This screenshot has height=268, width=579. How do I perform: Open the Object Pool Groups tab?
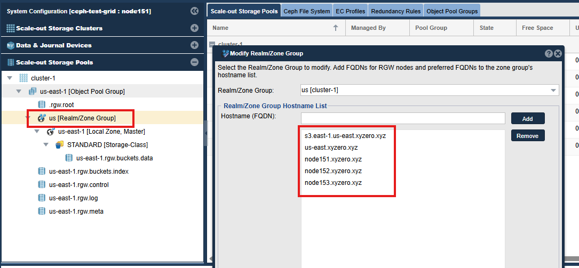(x=452, y=11)
